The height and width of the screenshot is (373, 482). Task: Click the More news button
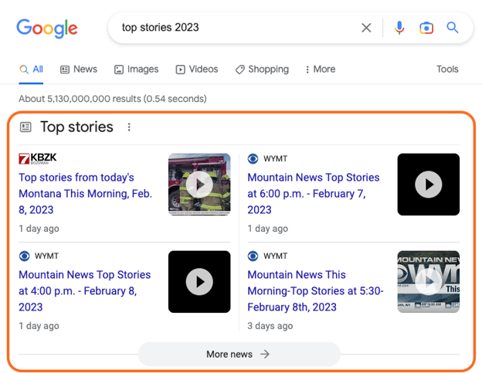click(x=239, y=354)
